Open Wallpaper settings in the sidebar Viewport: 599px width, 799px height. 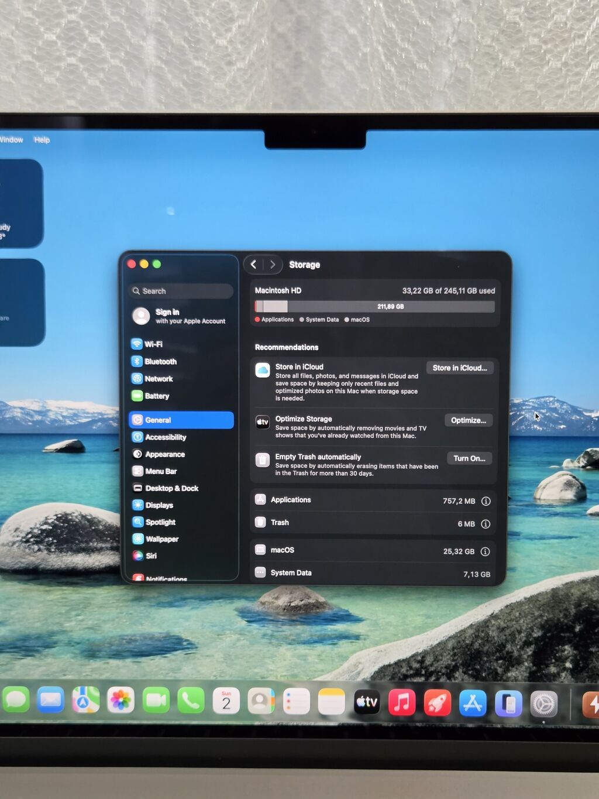pyautogui.click(x=181, y=539)
